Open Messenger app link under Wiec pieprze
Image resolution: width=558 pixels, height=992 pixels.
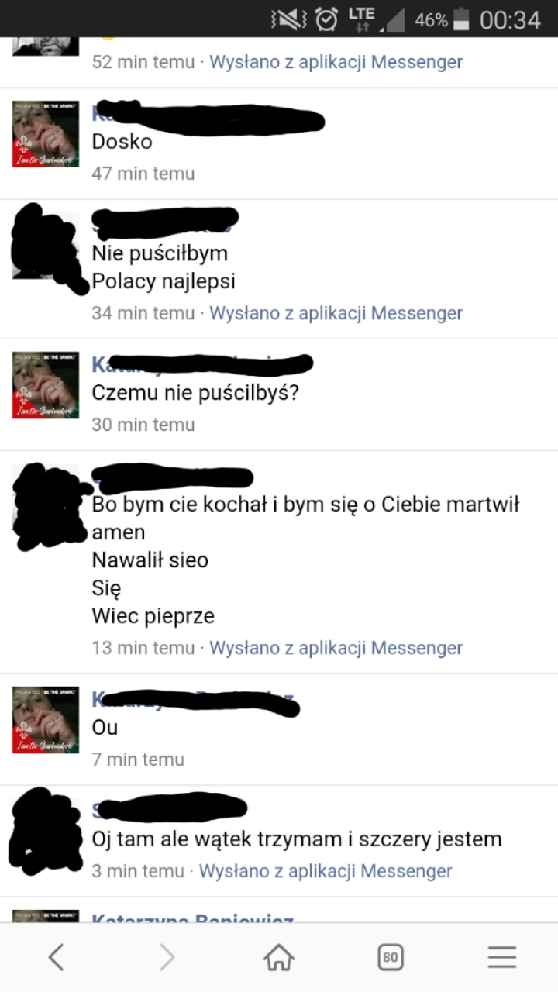336,648
